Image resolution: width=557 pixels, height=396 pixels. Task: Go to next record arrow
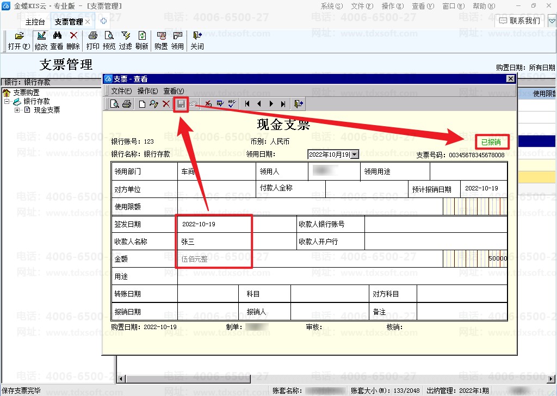(271, 104)
